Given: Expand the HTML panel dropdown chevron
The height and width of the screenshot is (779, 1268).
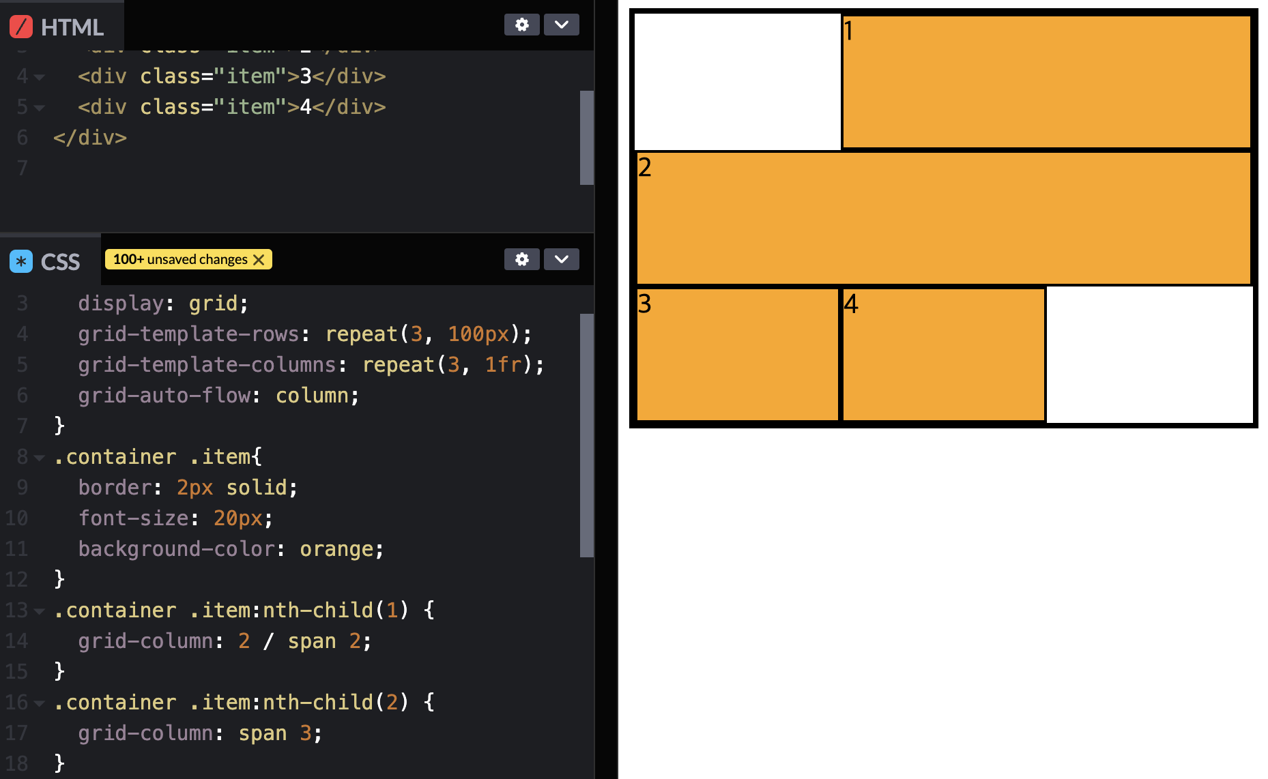Looking at the screenshot, I should pos(562,25).
